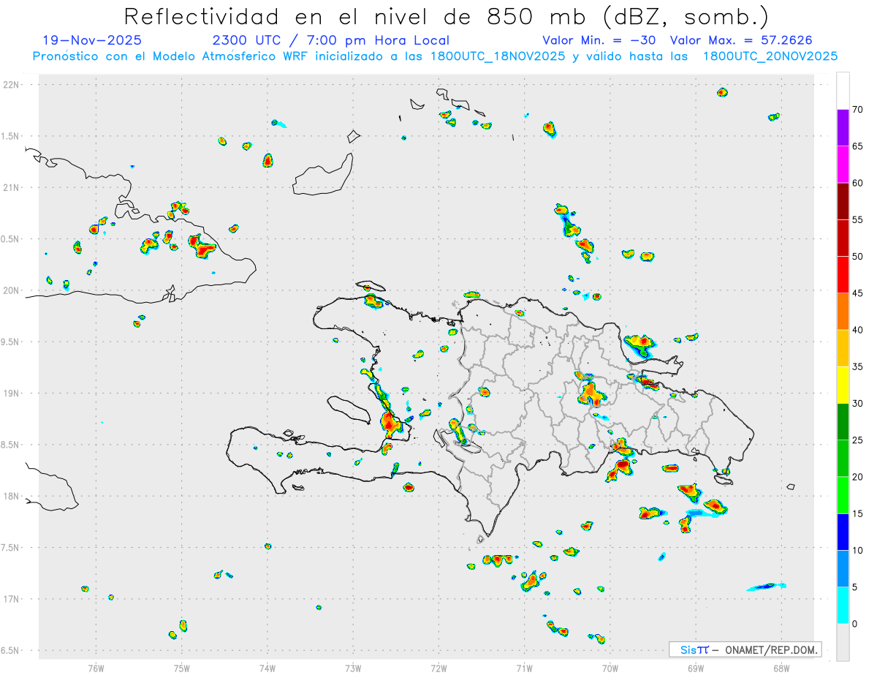Click the '20' value on the color bar scale
This screenshot has height=678, width=877.
click(858, 477)
